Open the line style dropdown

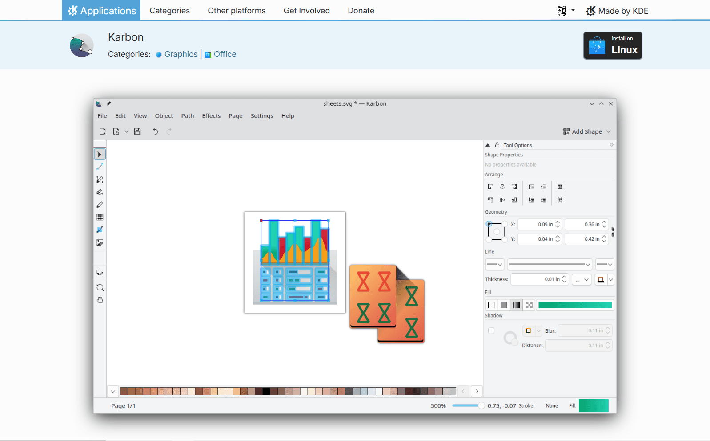click(x=550, y=264)
